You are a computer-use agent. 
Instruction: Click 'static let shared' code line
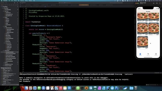click(x=46, y=30)
